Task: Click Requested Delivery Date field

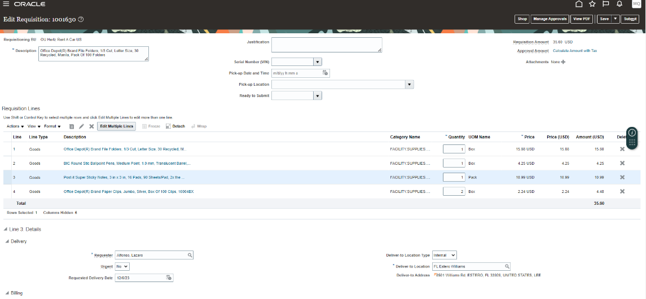Action: (140, 278)
